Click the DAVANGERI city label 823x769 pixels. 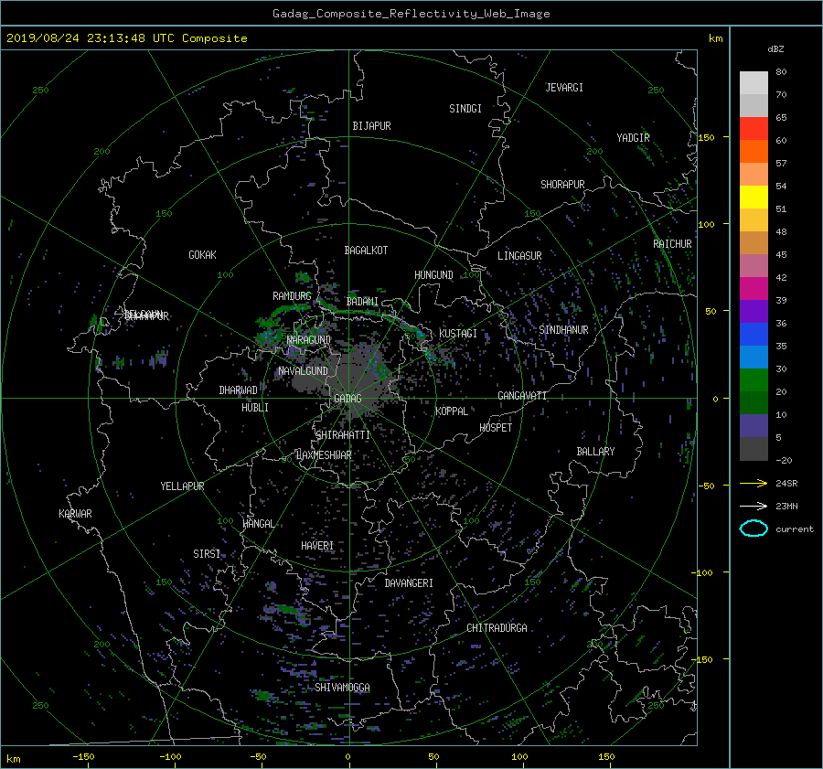[409, 583]
